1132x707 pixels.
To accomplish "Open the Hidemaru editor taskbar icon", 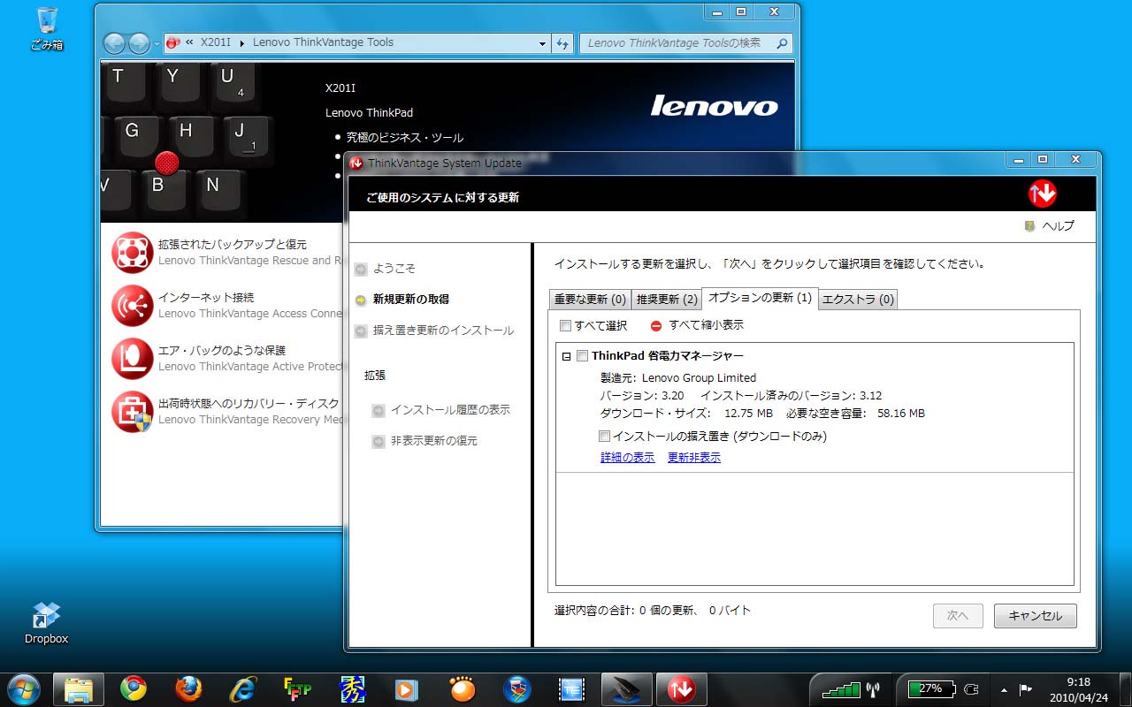I will 353,688.
